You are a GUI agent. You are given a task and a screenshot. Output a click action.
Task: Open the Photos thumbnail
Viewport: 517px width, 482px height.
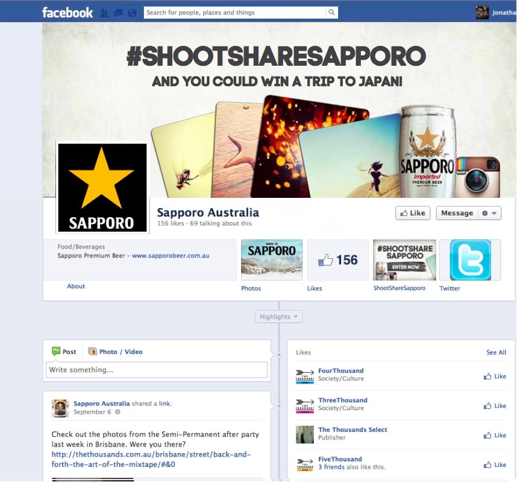(x=272, y=260)
